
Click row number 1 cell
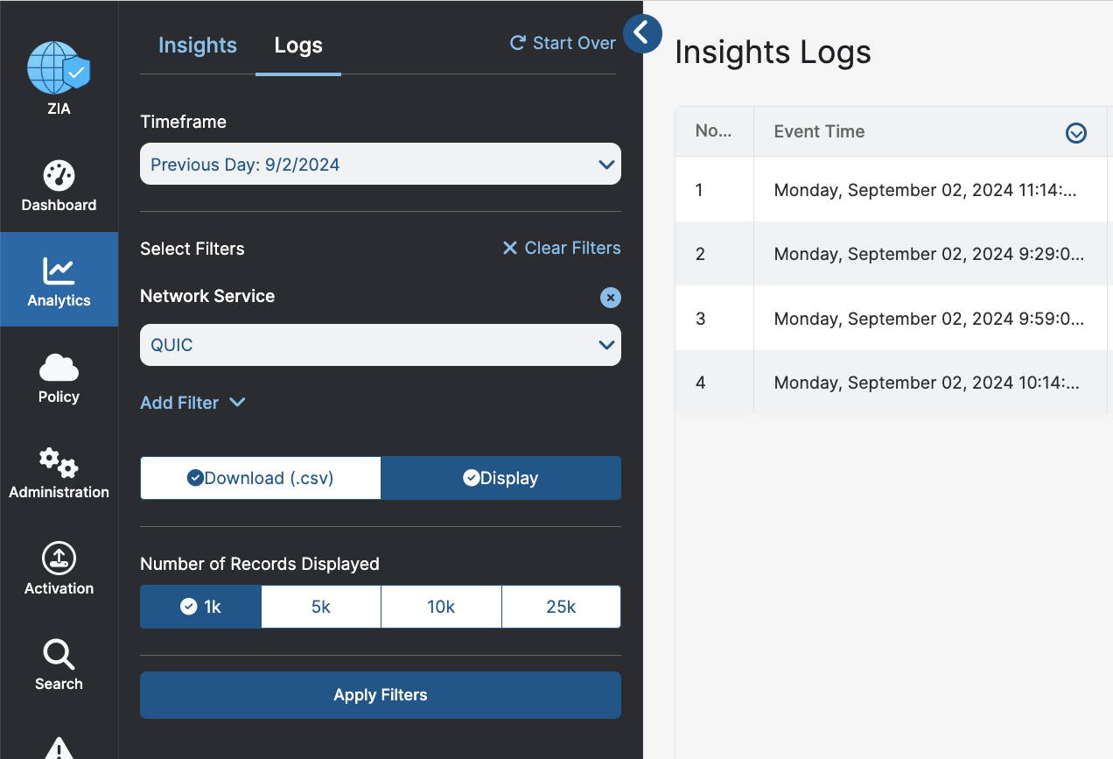pyautogui.click(x=714, y=190)
